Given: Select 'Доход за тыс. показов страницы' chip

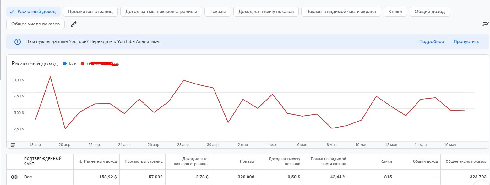Looking at the screenshot, I should coord(161,12).
